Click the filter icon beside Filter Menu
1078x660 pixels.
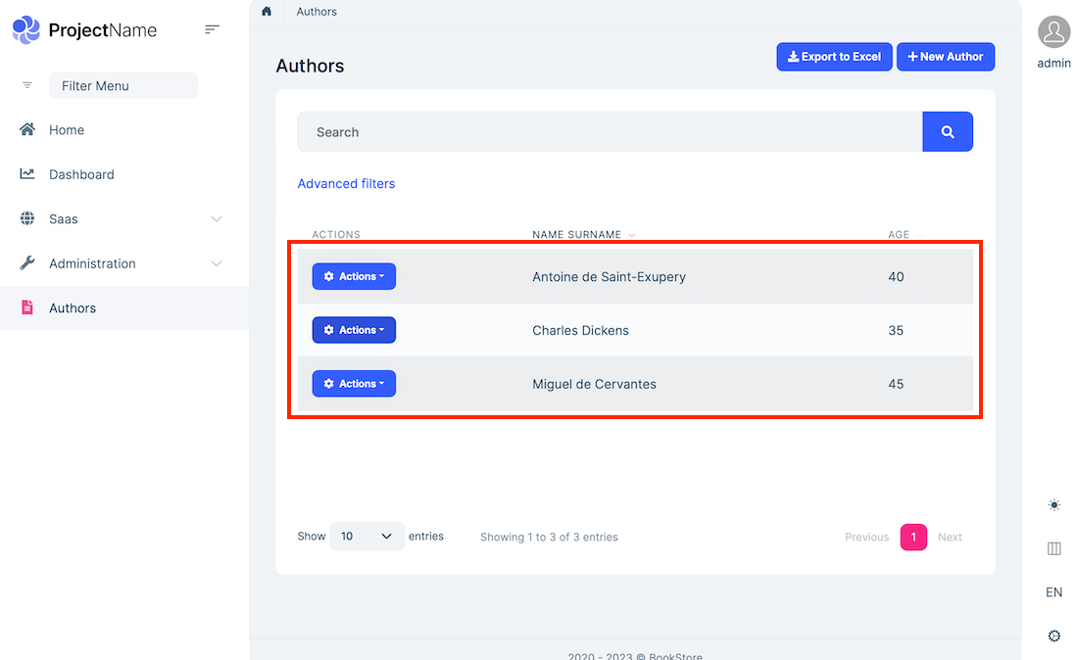click(26, 85)
